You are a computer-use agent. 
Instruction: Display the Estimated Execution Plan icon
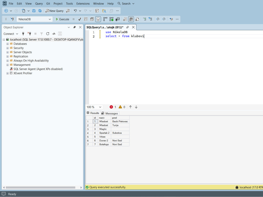tap(86, 19)
